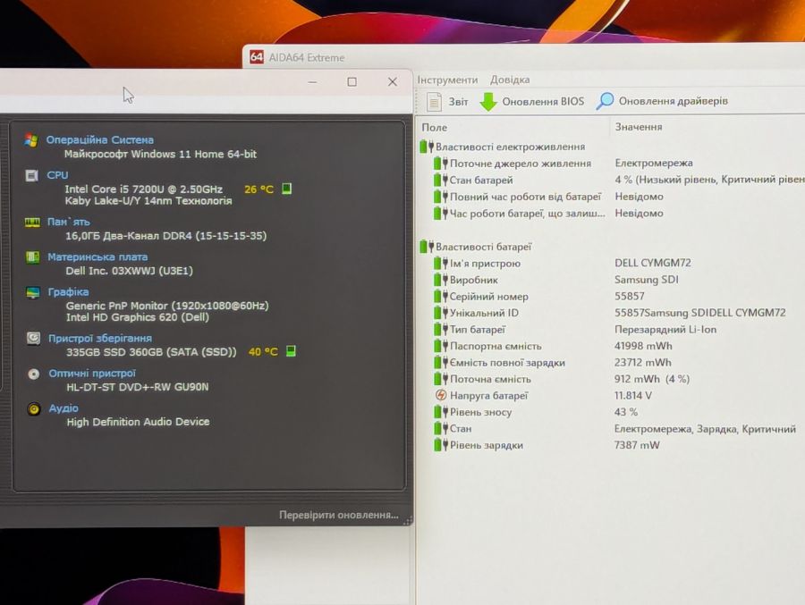Image resolution: width=805 pixels, height=605 pixels.
Task: Click the Звіт report toolbar button
Action: click(x=448, y=102)
